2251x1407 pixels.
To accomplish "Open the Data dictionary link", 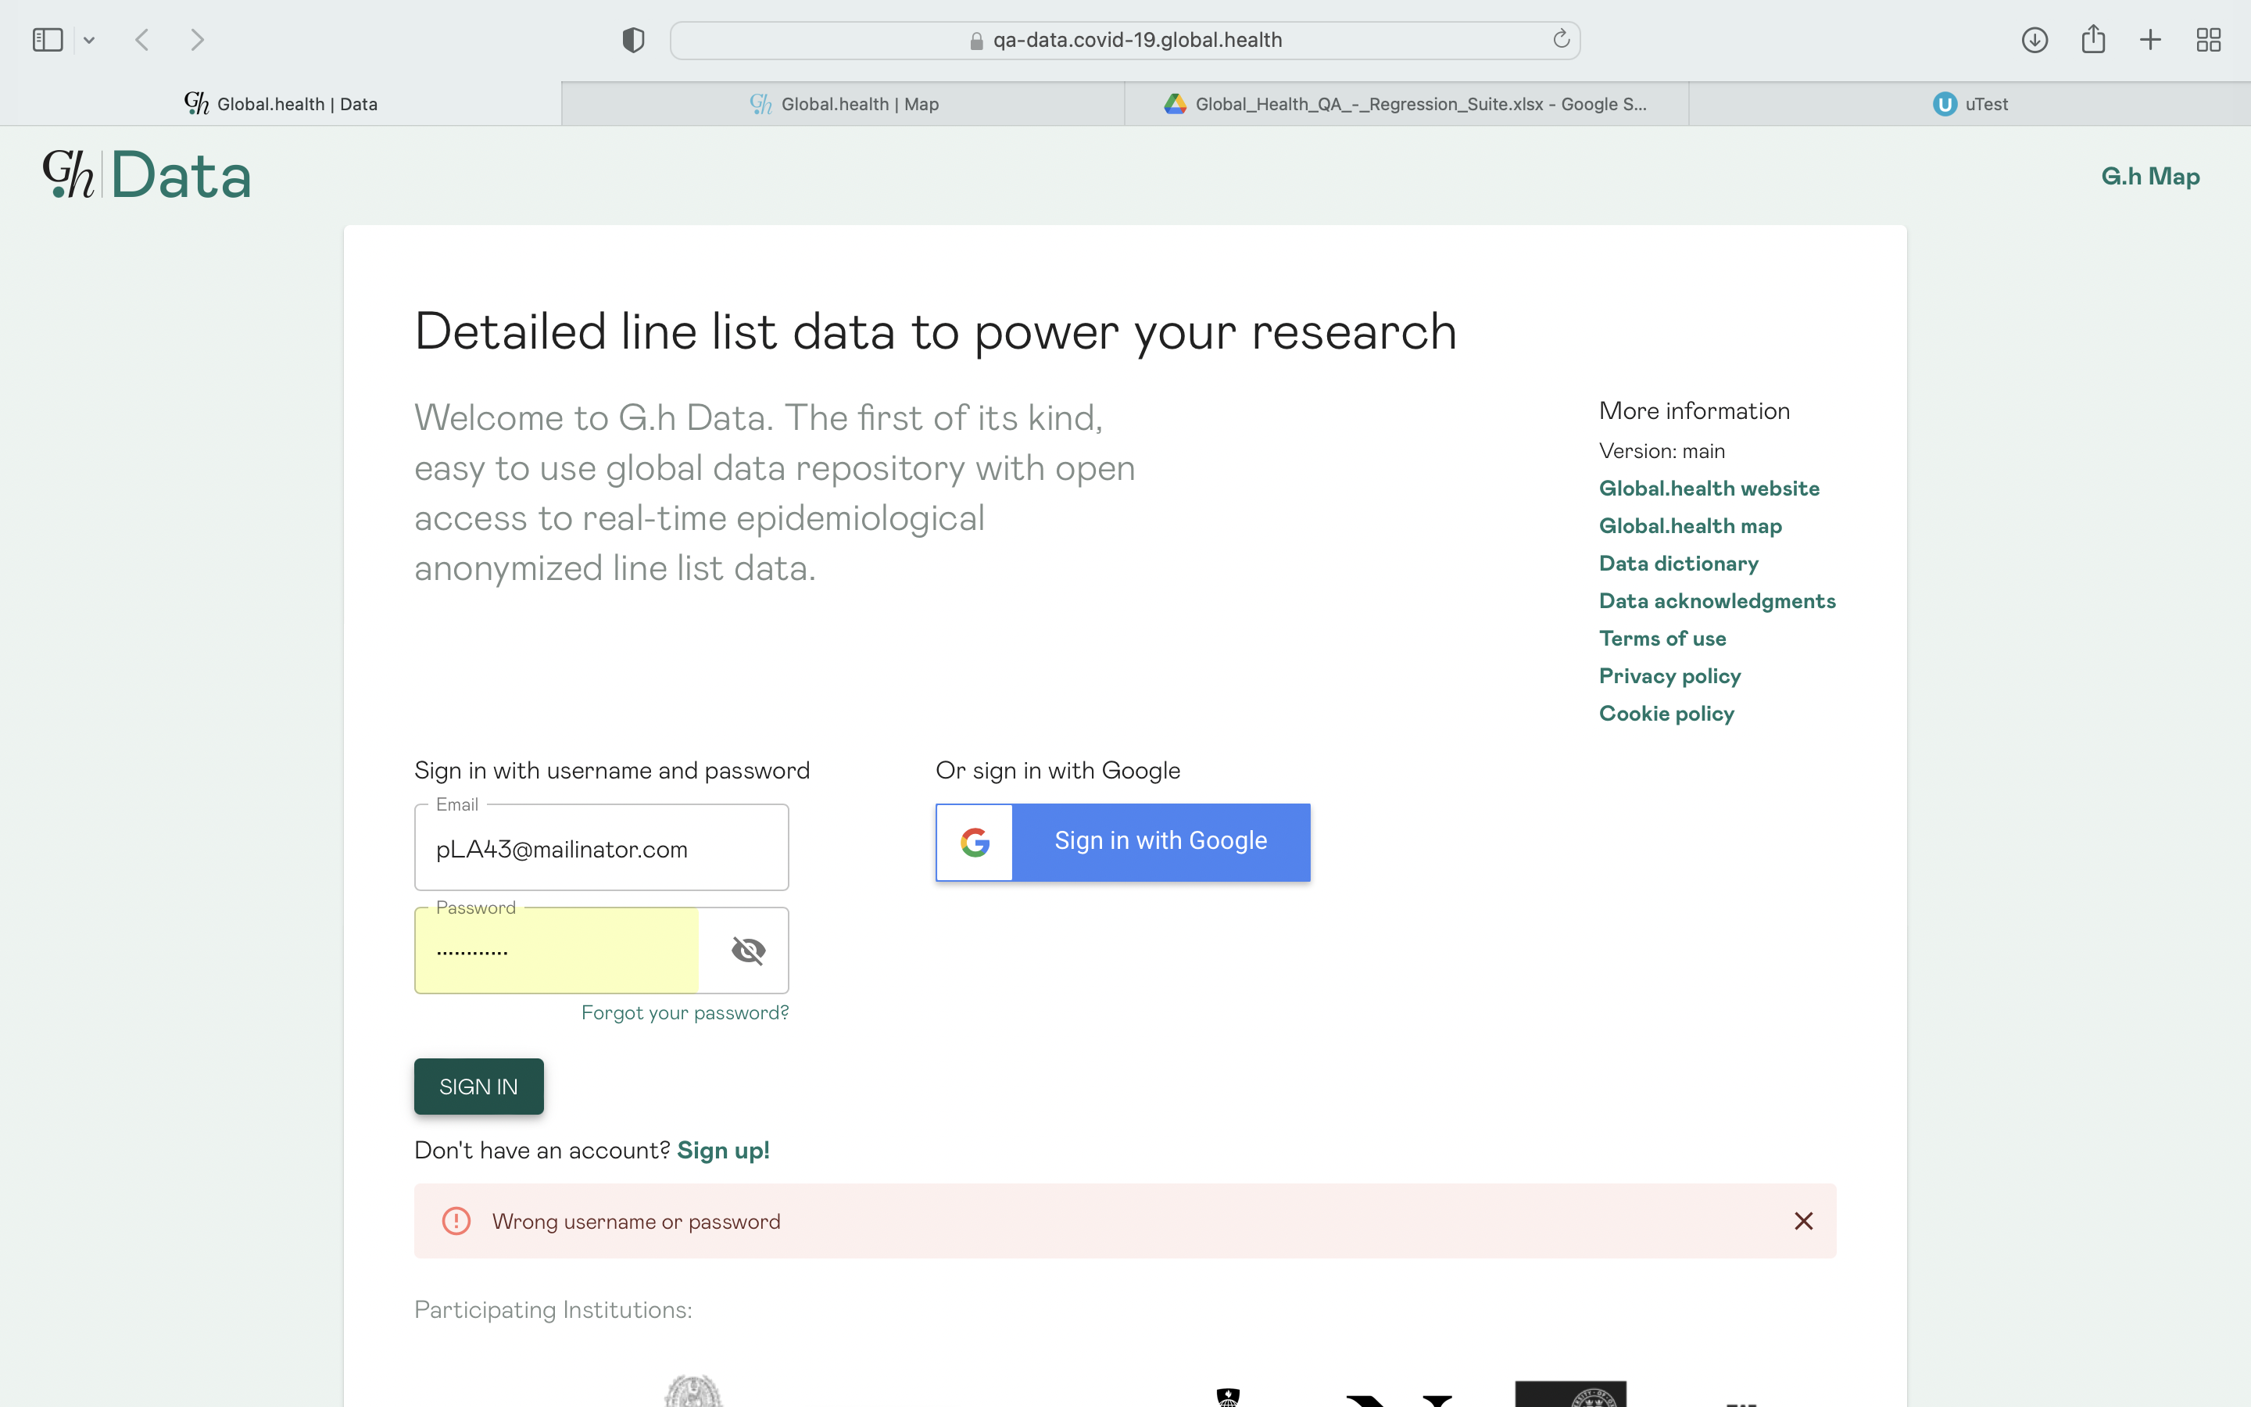I will (x=1678, y=563).
